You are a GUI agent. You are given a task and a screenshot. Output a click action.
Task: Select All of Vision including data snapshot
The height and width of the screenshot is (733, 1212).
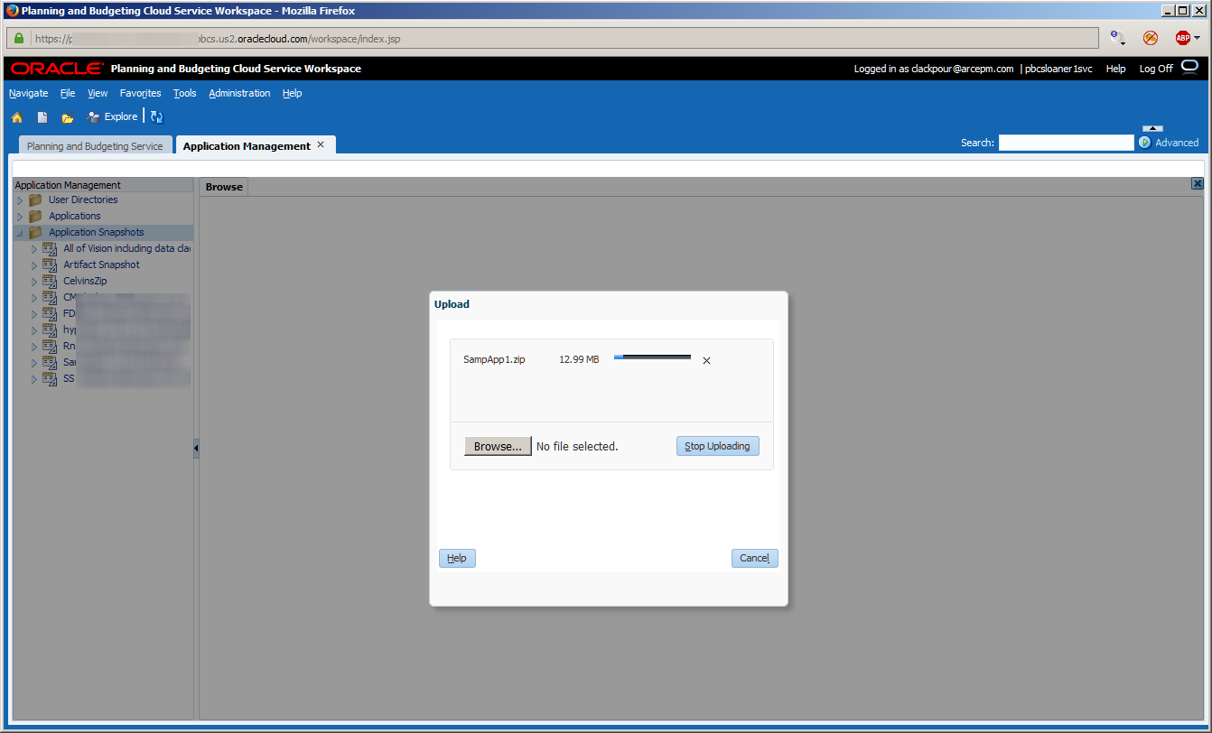126,249
